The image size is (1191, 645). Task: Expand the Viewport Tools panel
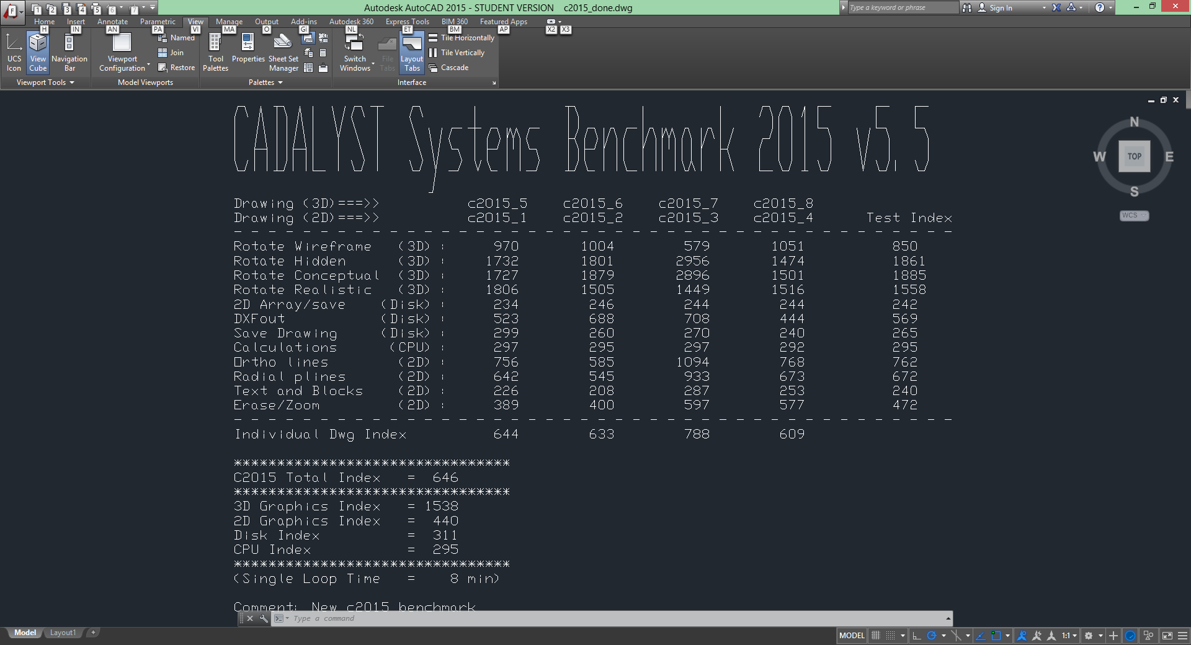pyautogui.click(x=45, y=82)
